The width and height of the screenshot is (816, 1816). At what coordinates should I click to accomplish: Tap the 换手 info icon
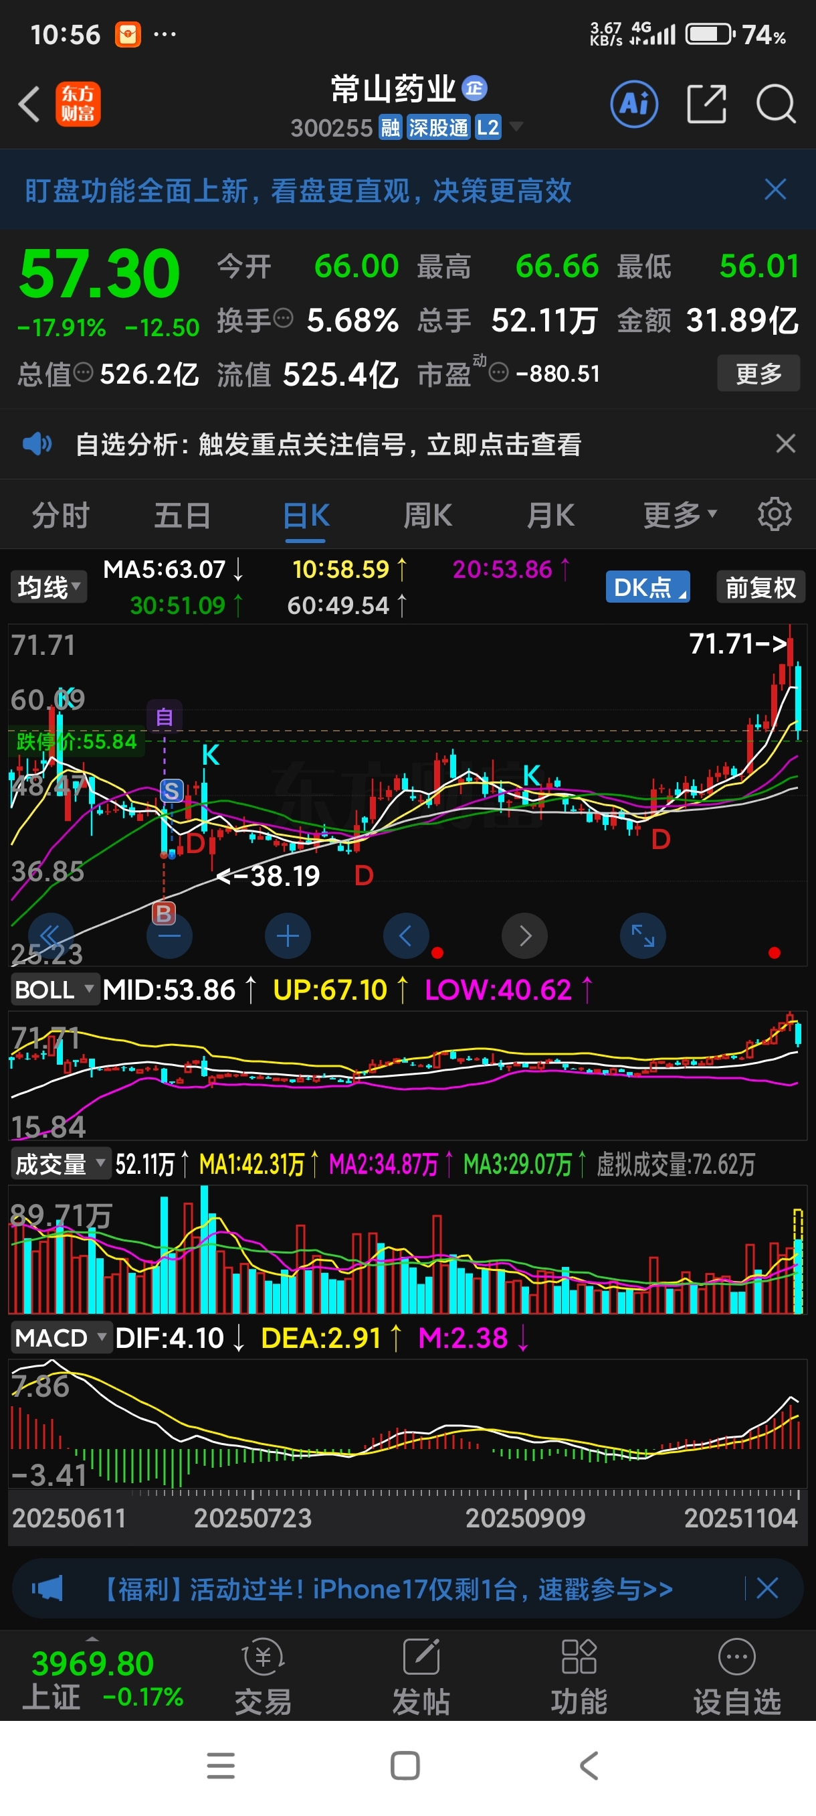pyautogui.click(x=282, y=318)
